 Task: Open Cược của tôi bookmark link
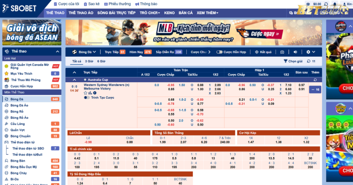67,4
